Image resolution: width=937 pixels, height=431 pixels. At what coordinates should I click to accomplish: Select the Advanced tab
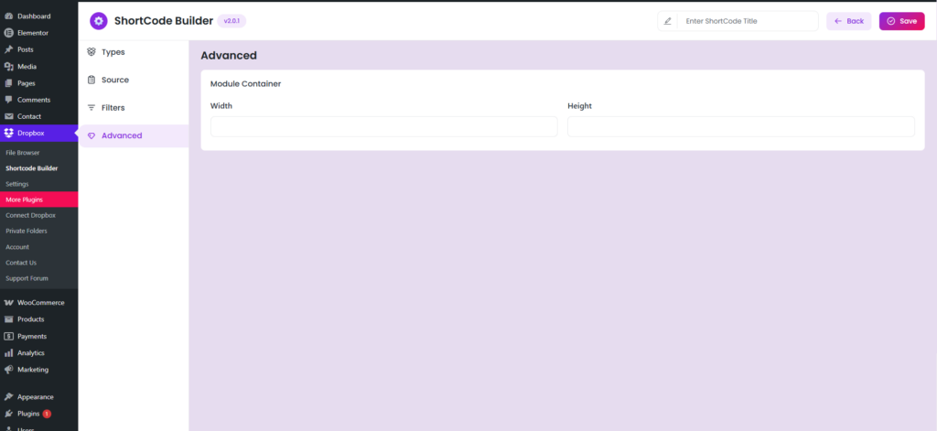point(134,135)
